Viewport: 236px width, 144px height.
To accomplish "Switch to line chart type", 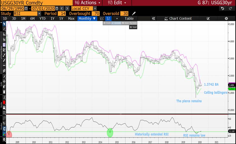I will tap(102, 19).
